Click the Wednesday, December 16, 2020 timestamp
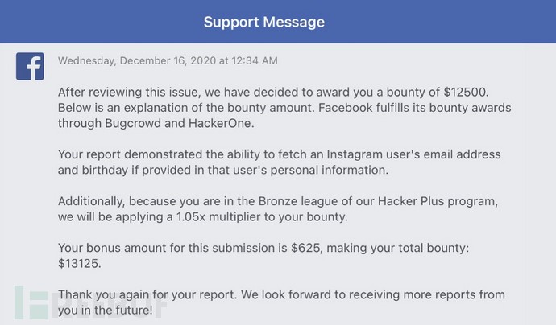This screenshot has height=325, width=556. click(x=168, y=60)
